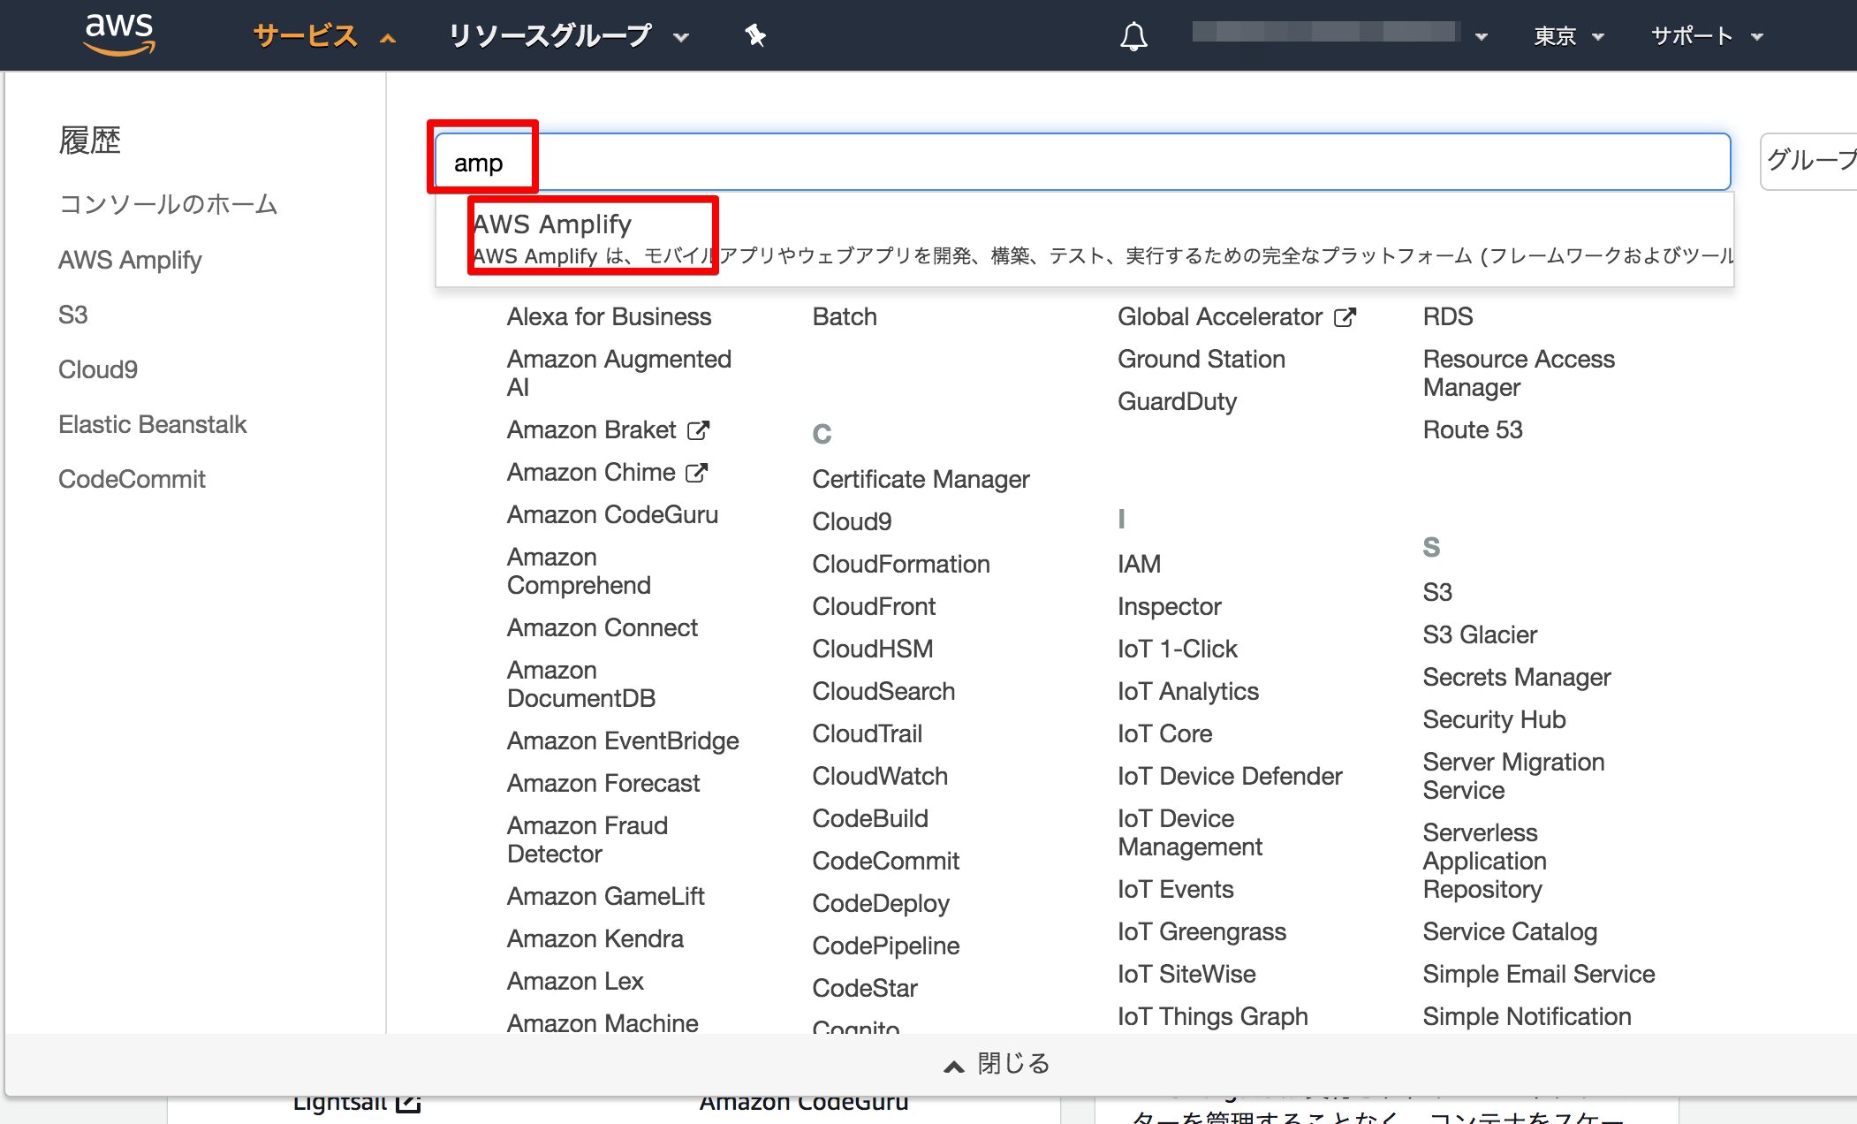Open Amazon Lex service
This screenshot has height=1124, width=1857.
tap(575, 981)
